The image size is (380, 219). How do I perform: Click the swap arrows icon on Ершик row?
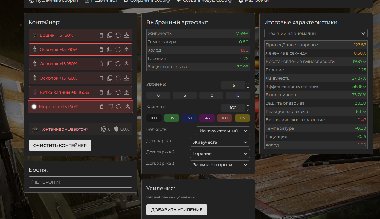pyautogui.click(x=118, y=35)
